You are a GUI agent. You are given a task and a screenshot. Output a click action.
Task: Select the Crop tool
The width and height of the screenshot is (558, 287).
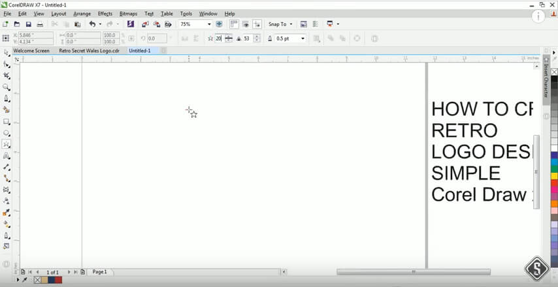tap(7, 76)
